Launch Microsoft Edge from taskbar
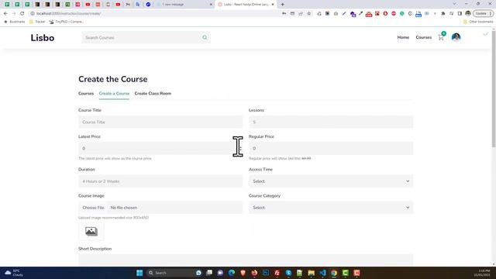Image resolution: width=496 pixels, height=279 pixels. (x=232, y=273)
